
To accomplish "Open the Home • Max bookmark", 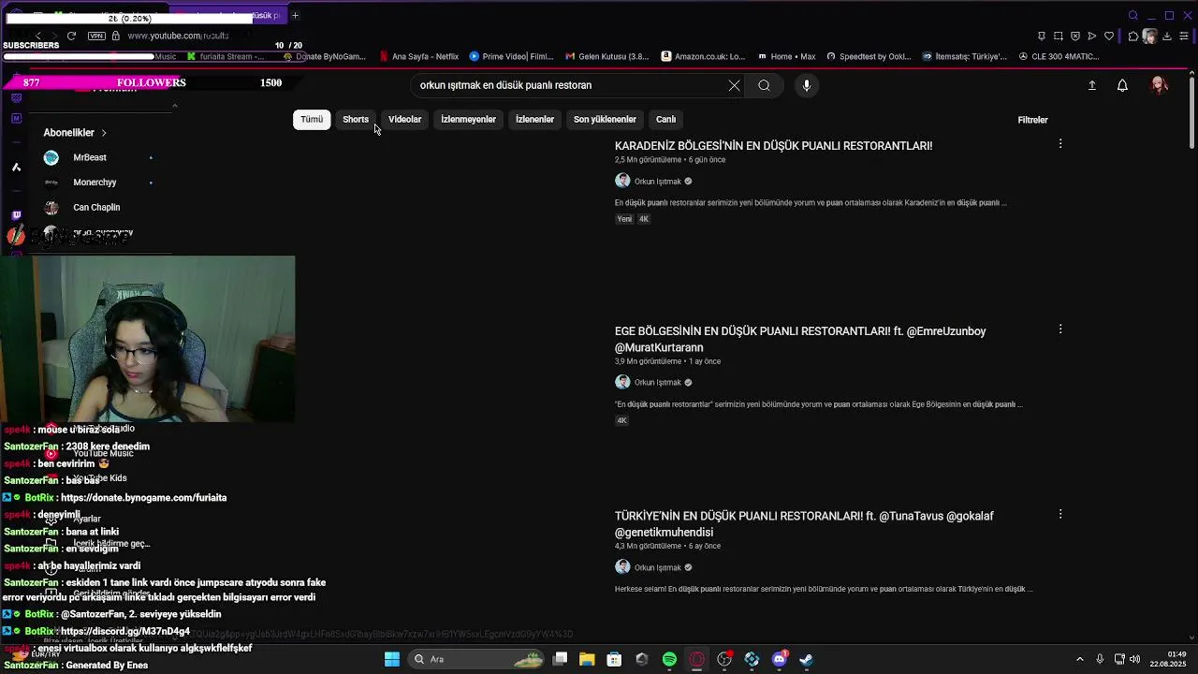I will pos(787,56).
